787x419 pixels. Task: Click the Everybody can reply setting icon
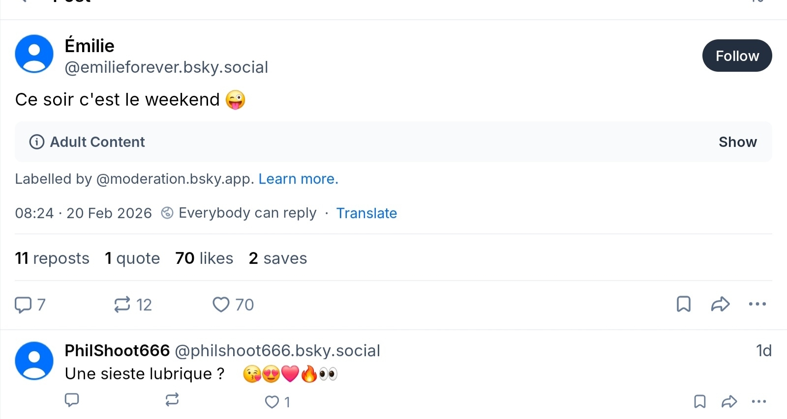[x=167, y=213]
